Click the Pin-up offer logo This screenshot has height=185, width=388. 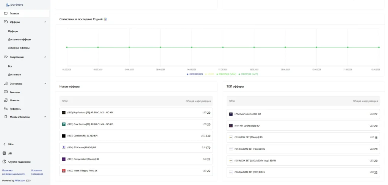[231, 125]
